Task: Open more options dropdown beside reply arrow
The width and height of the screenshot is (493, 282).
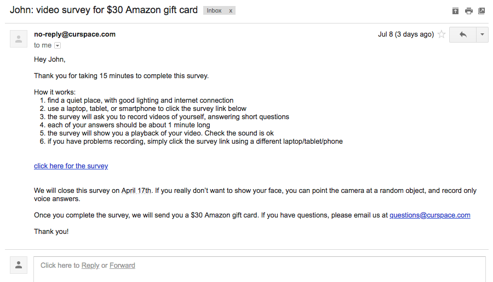Action: coord(482,34)
